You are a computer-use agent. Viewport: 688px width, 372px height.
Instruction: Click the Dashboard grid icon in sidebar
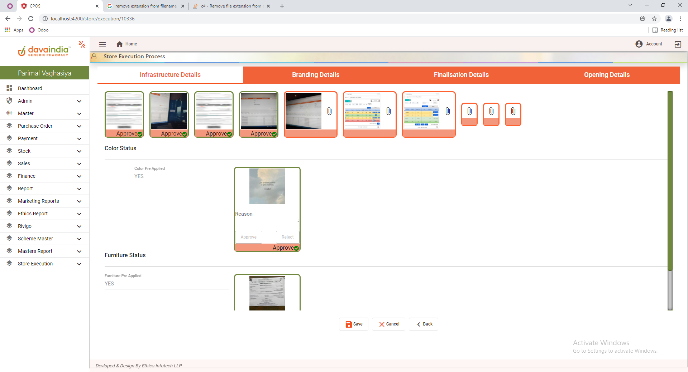9,88
